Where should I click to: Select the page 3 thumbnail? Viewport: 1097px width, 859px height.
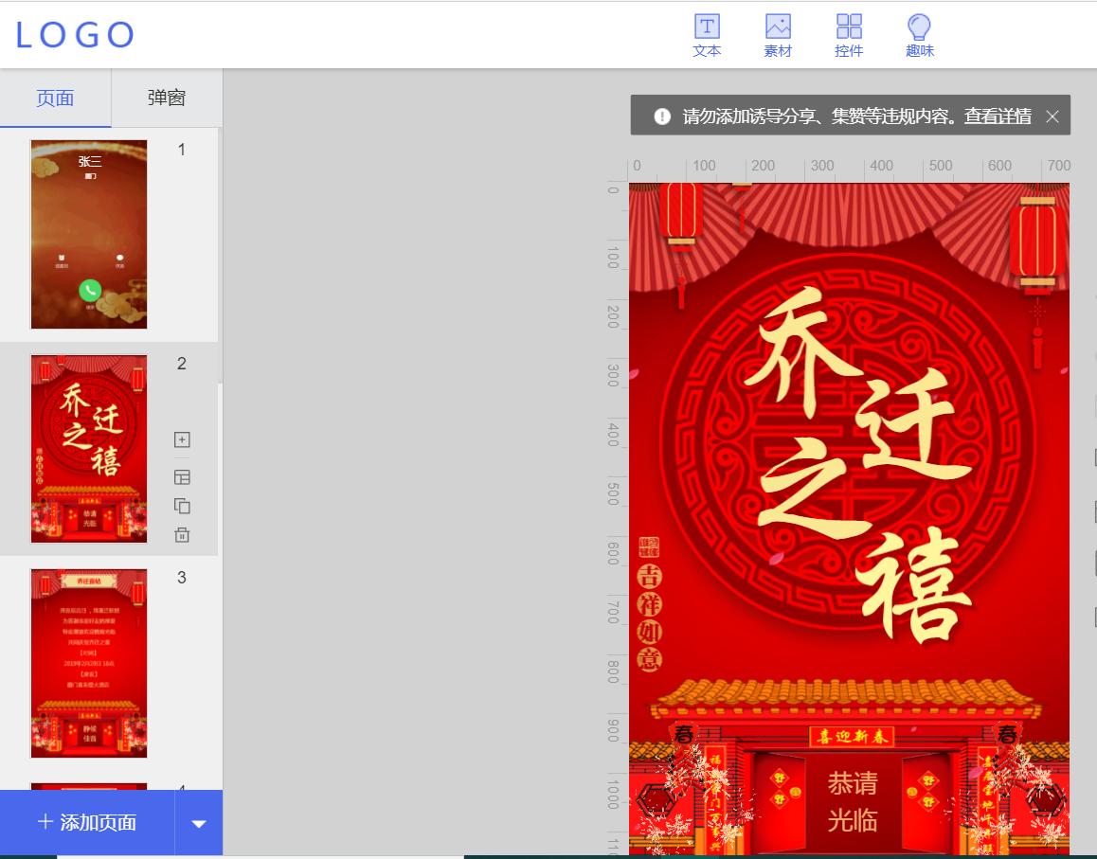(88, 663)
